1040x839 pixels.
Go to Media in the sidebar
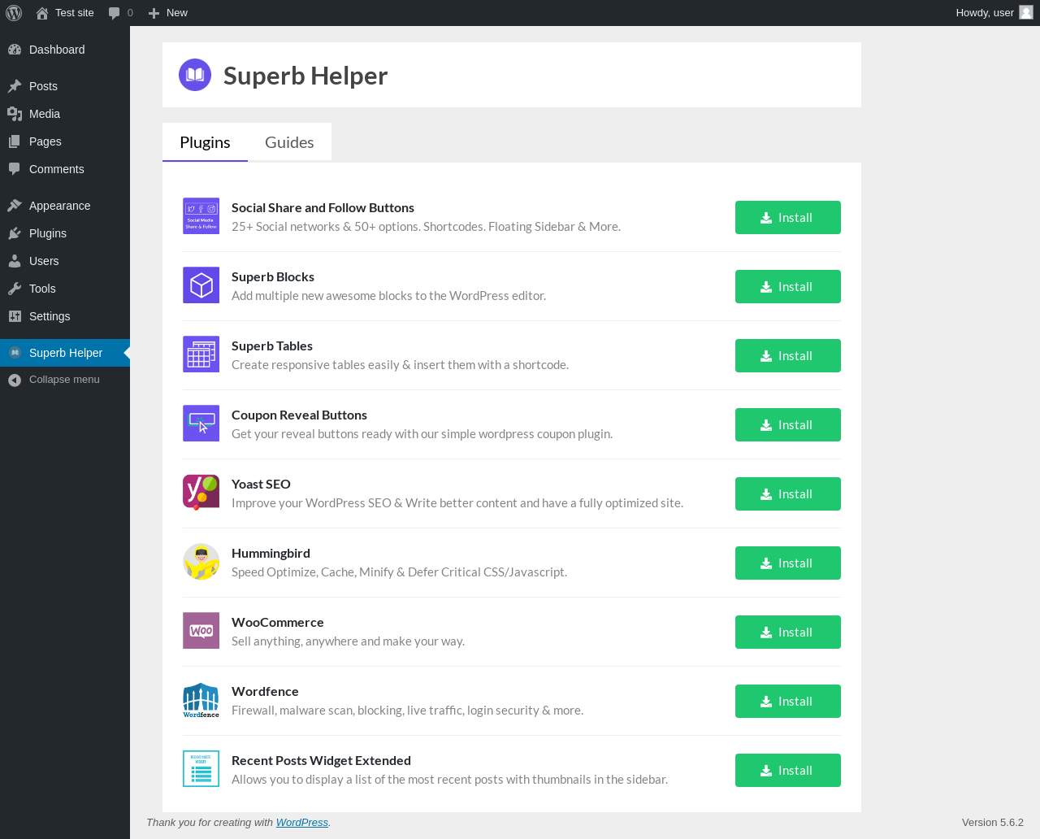click(x=65, y=114)
